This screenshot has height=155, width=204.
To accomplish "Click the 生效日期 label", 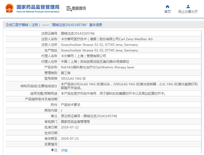I will (x=51, y=133).
